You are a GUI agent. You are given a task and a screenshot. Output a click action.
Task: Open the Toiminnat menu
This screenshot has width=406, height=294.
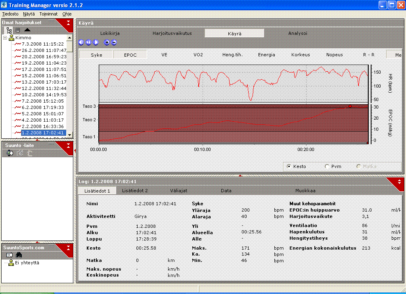coord(48,13)
